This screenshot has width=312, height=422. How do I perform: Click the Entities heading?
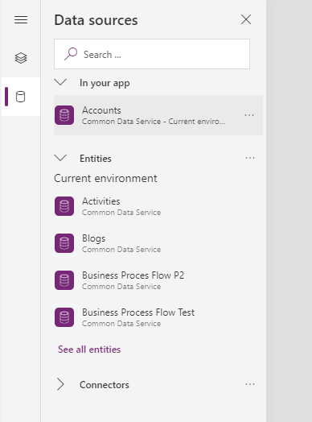(96, 159)
